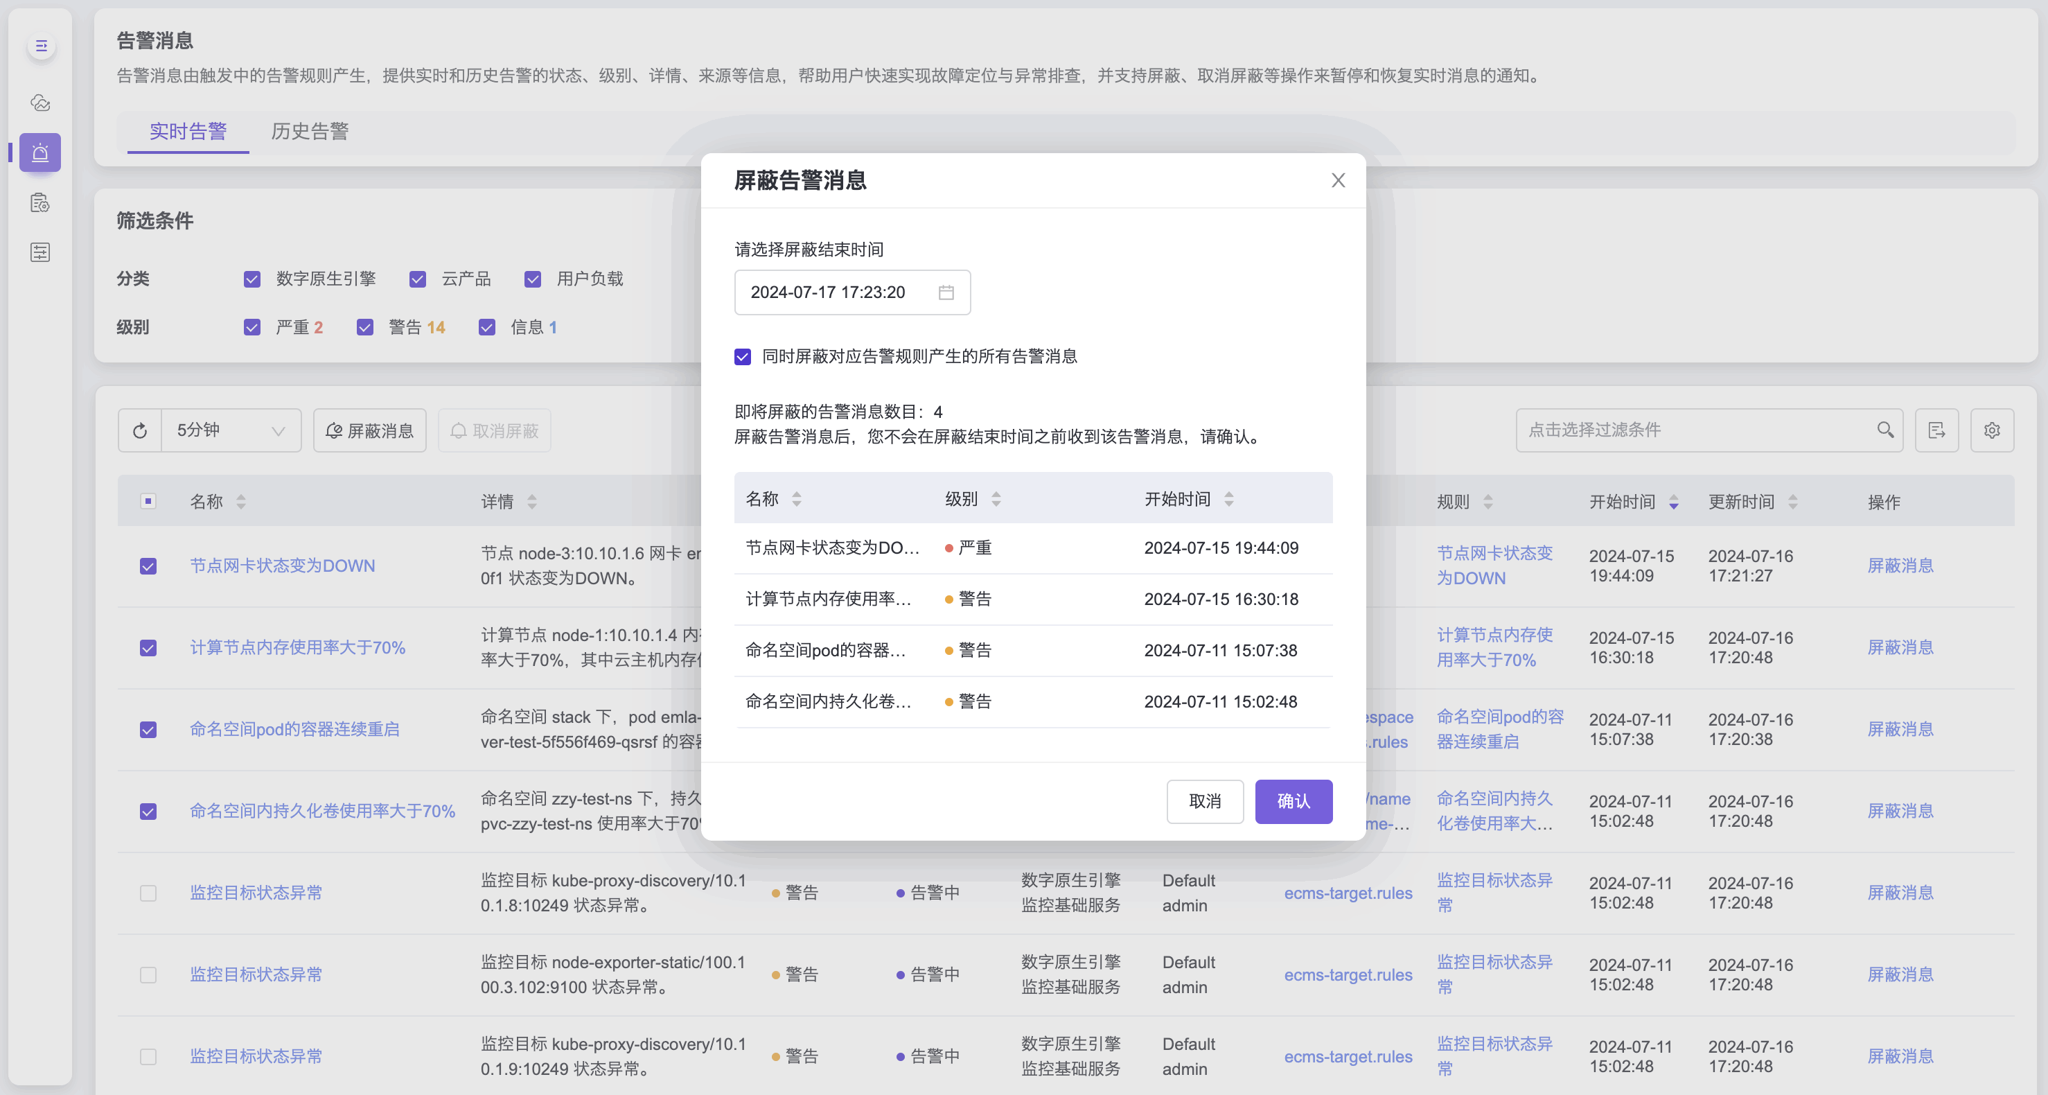Click the sidebar menu collapse icon
The image size is (2048, 1095).
point(42,46)
